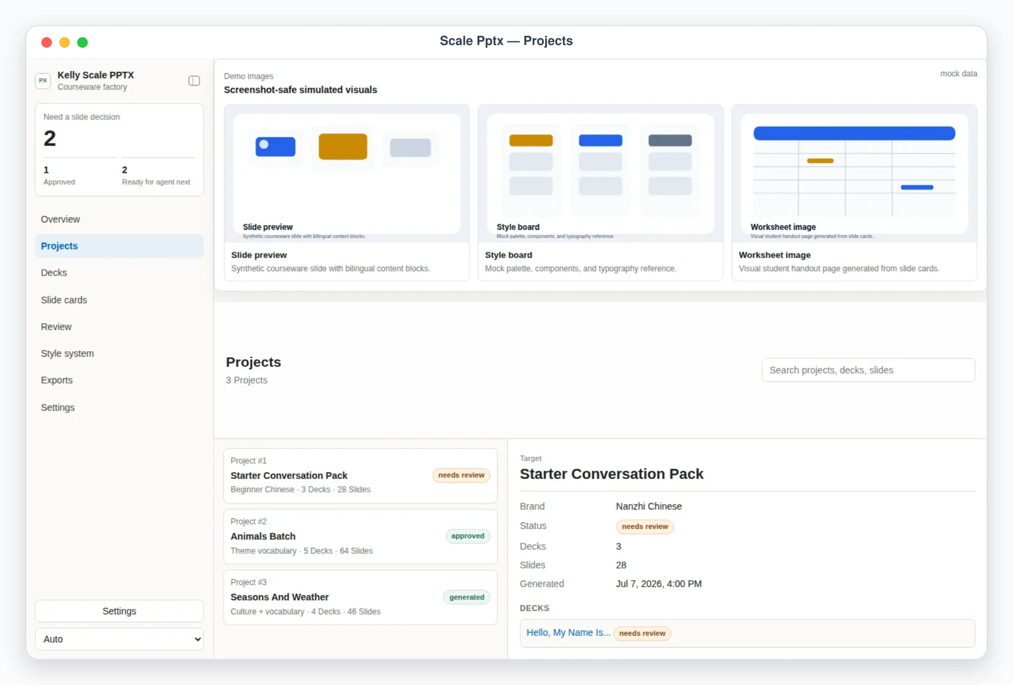Click the 'Screenshot-safe simulated visuals' heading
1013x685 pixels.
pyautogui.click(x=300, y=90)
